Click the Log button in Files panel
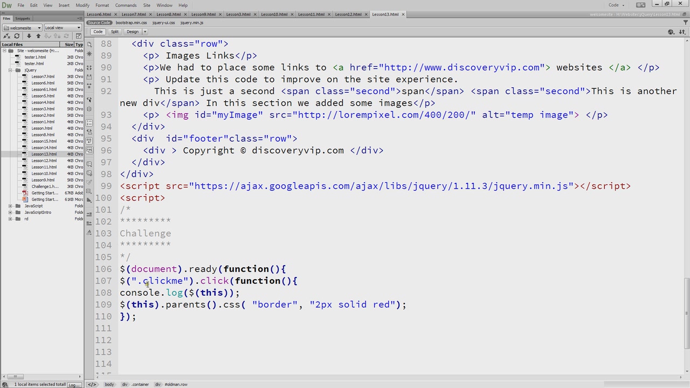The image size is (690, 388). point(74,385)
